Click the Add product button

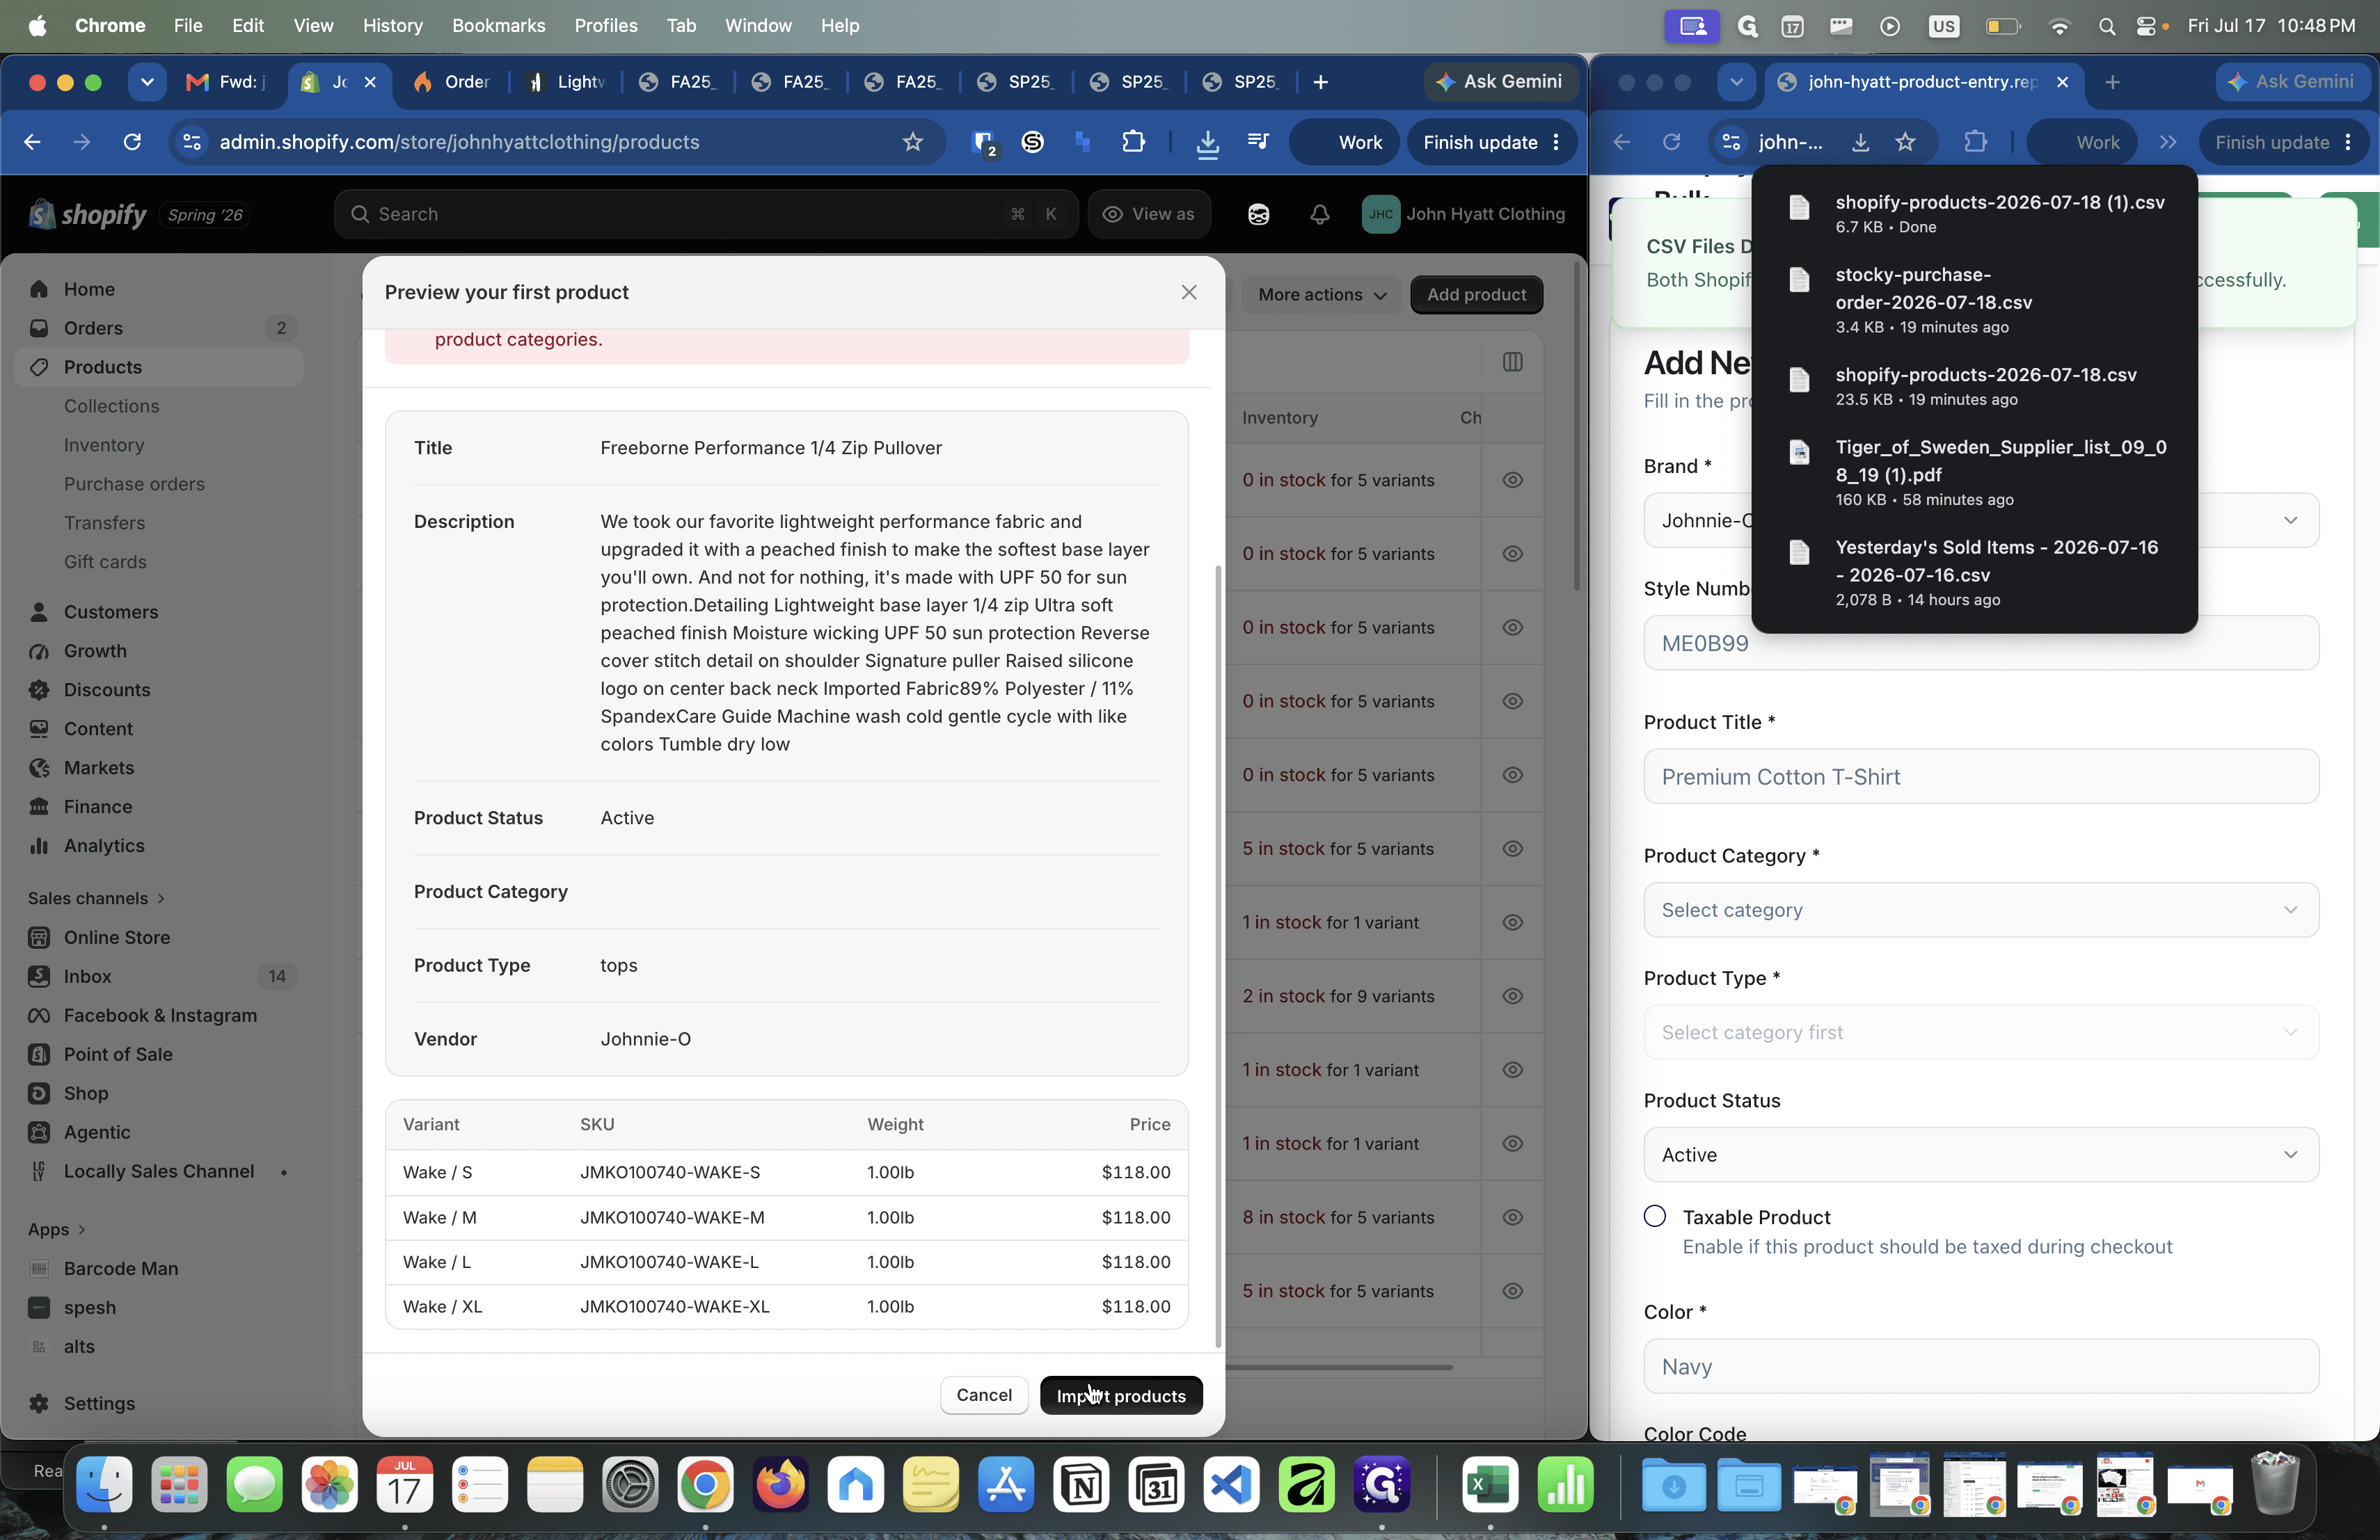(1475, 294)
